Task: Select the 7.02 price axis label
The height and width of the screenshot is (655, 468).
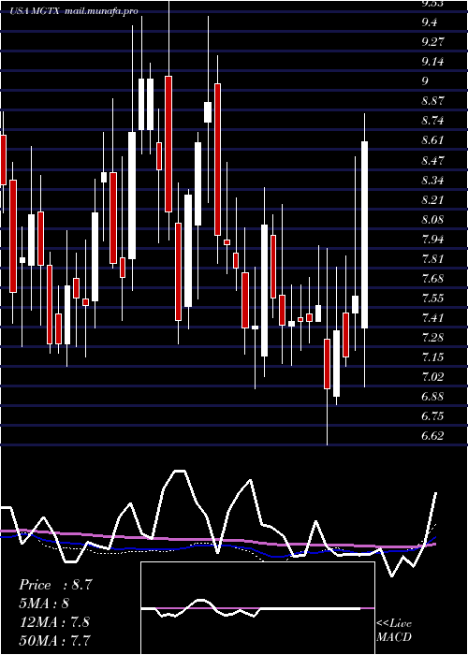Action: [432, 377]
